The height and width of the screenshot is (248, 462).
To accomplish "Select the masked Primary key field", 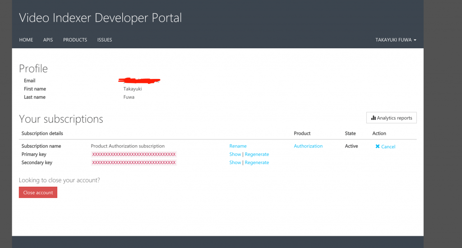I will click(x=134, y=154).
